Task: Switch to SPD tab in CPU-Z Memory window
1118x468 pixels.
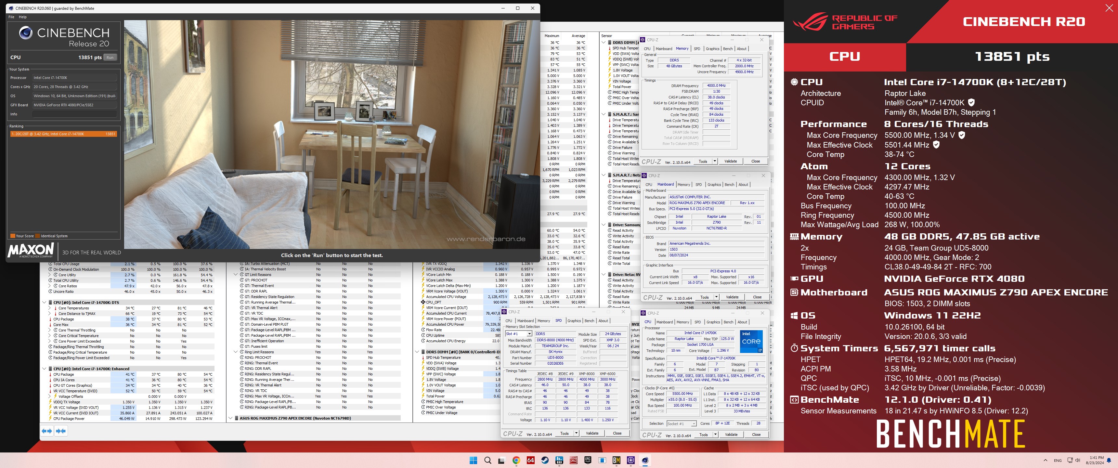Action: 697,49
